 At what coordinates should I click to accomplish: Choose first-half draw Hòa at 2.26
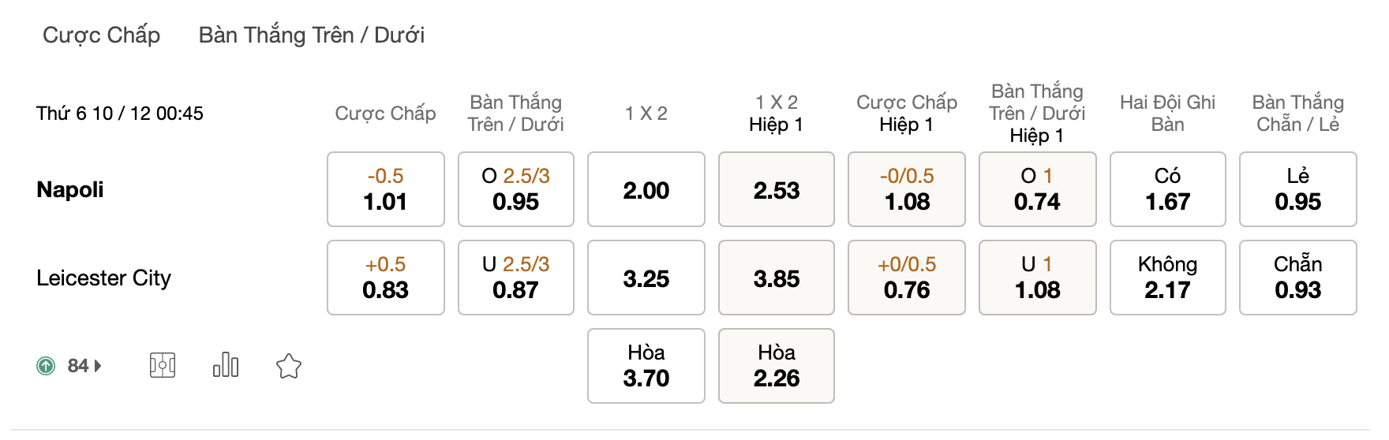pos(777,366)
